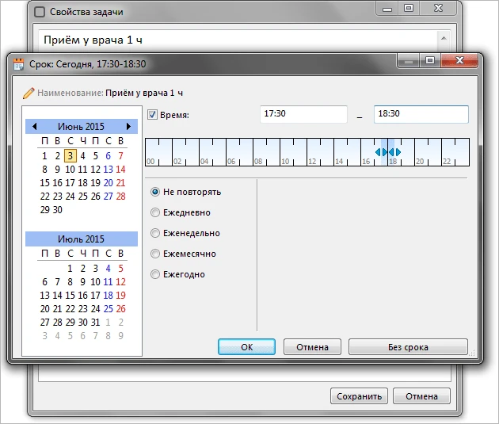Click the Июнь 2015 month header

coord(81,127)
